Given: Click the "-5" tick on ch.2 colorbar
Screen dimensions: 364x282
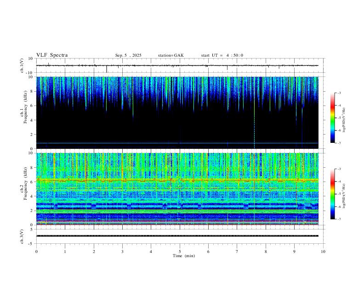Looking at the screenshot, I should (x=339, y=194).
